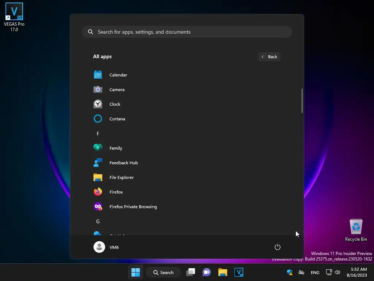
Task: Click the All apps heading
Action: pyautogui.click(x=102, y=57)
